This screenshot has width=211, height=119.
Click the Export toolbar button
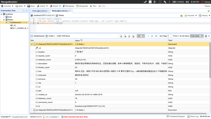[x=54, y=6]
